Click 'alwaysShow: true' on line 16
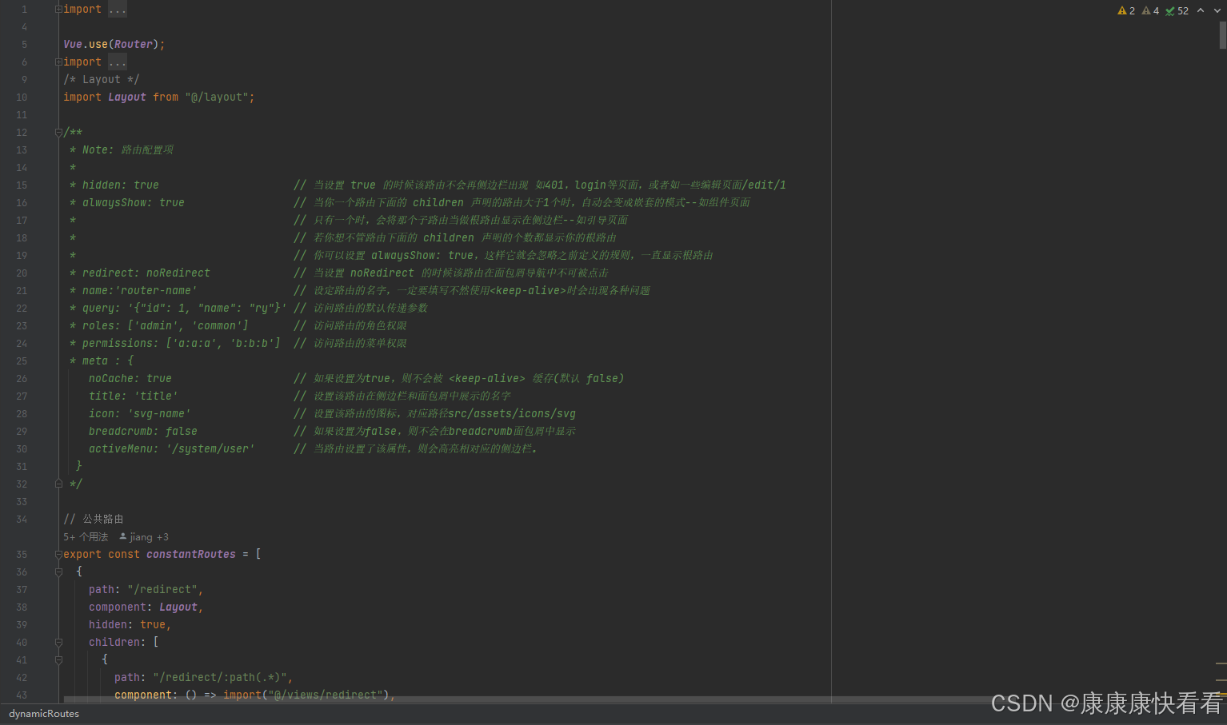 134,203
